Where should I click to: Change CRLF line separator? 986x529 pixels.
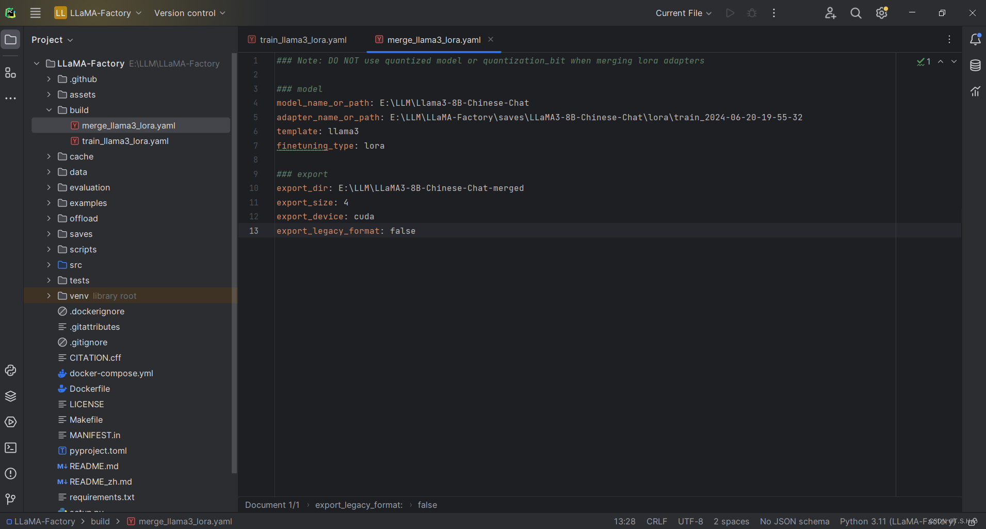[656, 521]
